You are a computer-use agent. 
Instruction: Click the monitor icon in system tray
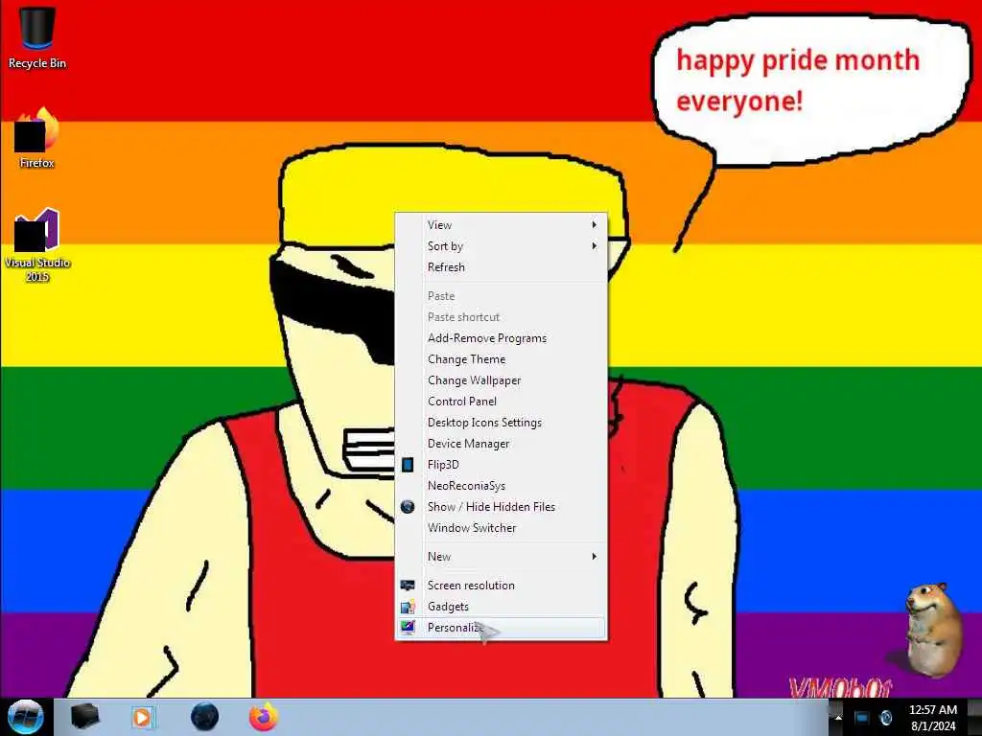click(862, 718)
